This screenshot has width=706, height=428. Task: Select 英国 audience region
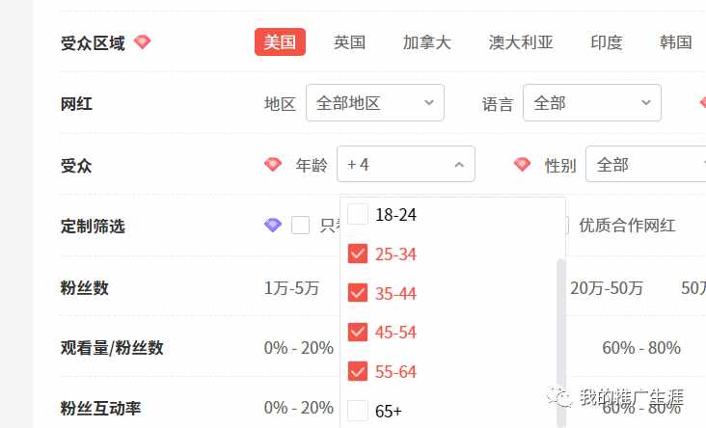pos(349,42)
